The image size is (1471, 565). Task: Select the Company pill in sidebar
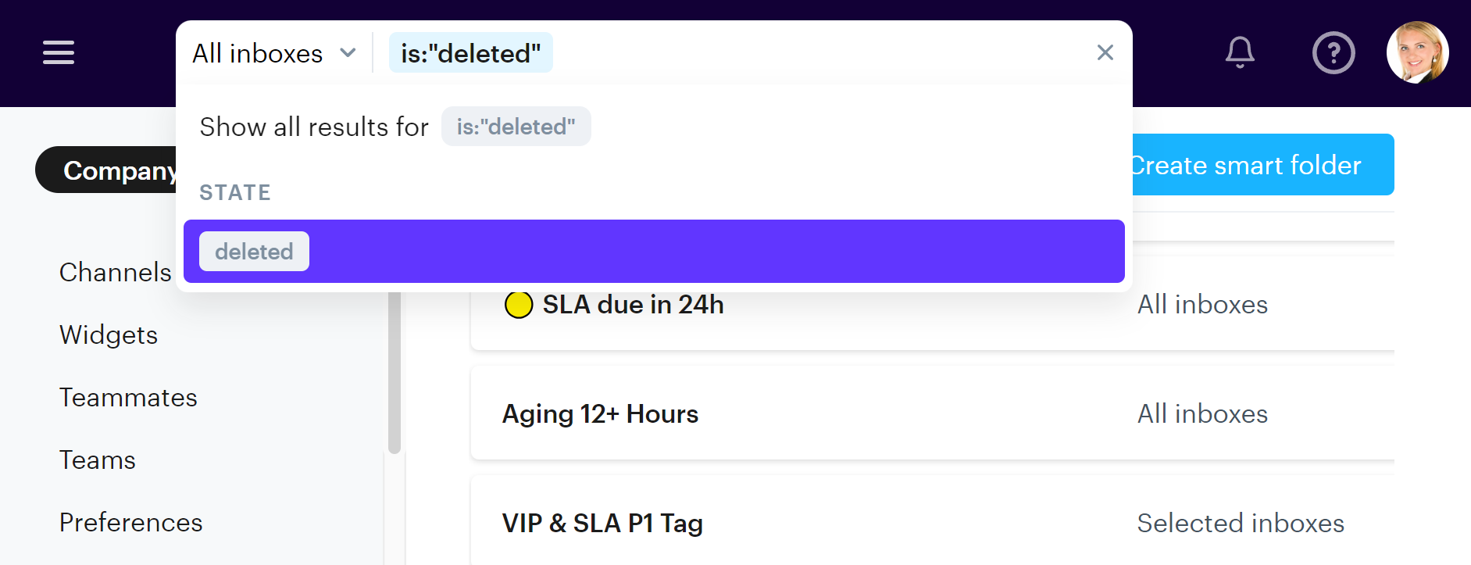[109, 170]
